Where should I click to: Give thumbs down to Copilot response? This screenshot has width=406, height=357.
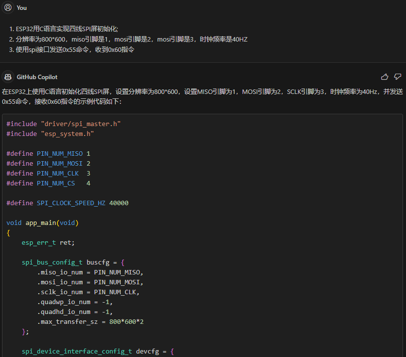(398, 77)
